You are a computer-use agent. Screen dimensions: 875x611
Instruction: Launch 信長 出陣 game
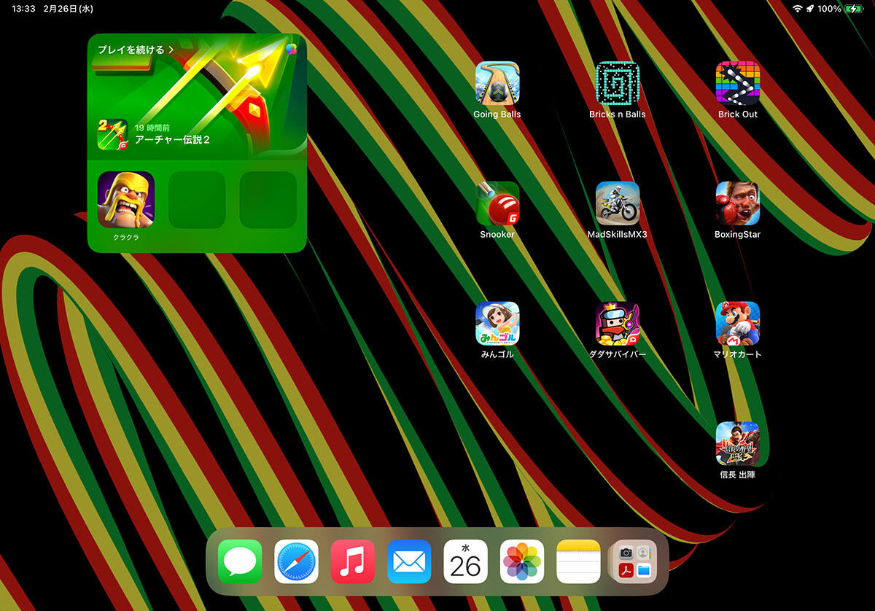pyautogui.click(x=738, y=443)
